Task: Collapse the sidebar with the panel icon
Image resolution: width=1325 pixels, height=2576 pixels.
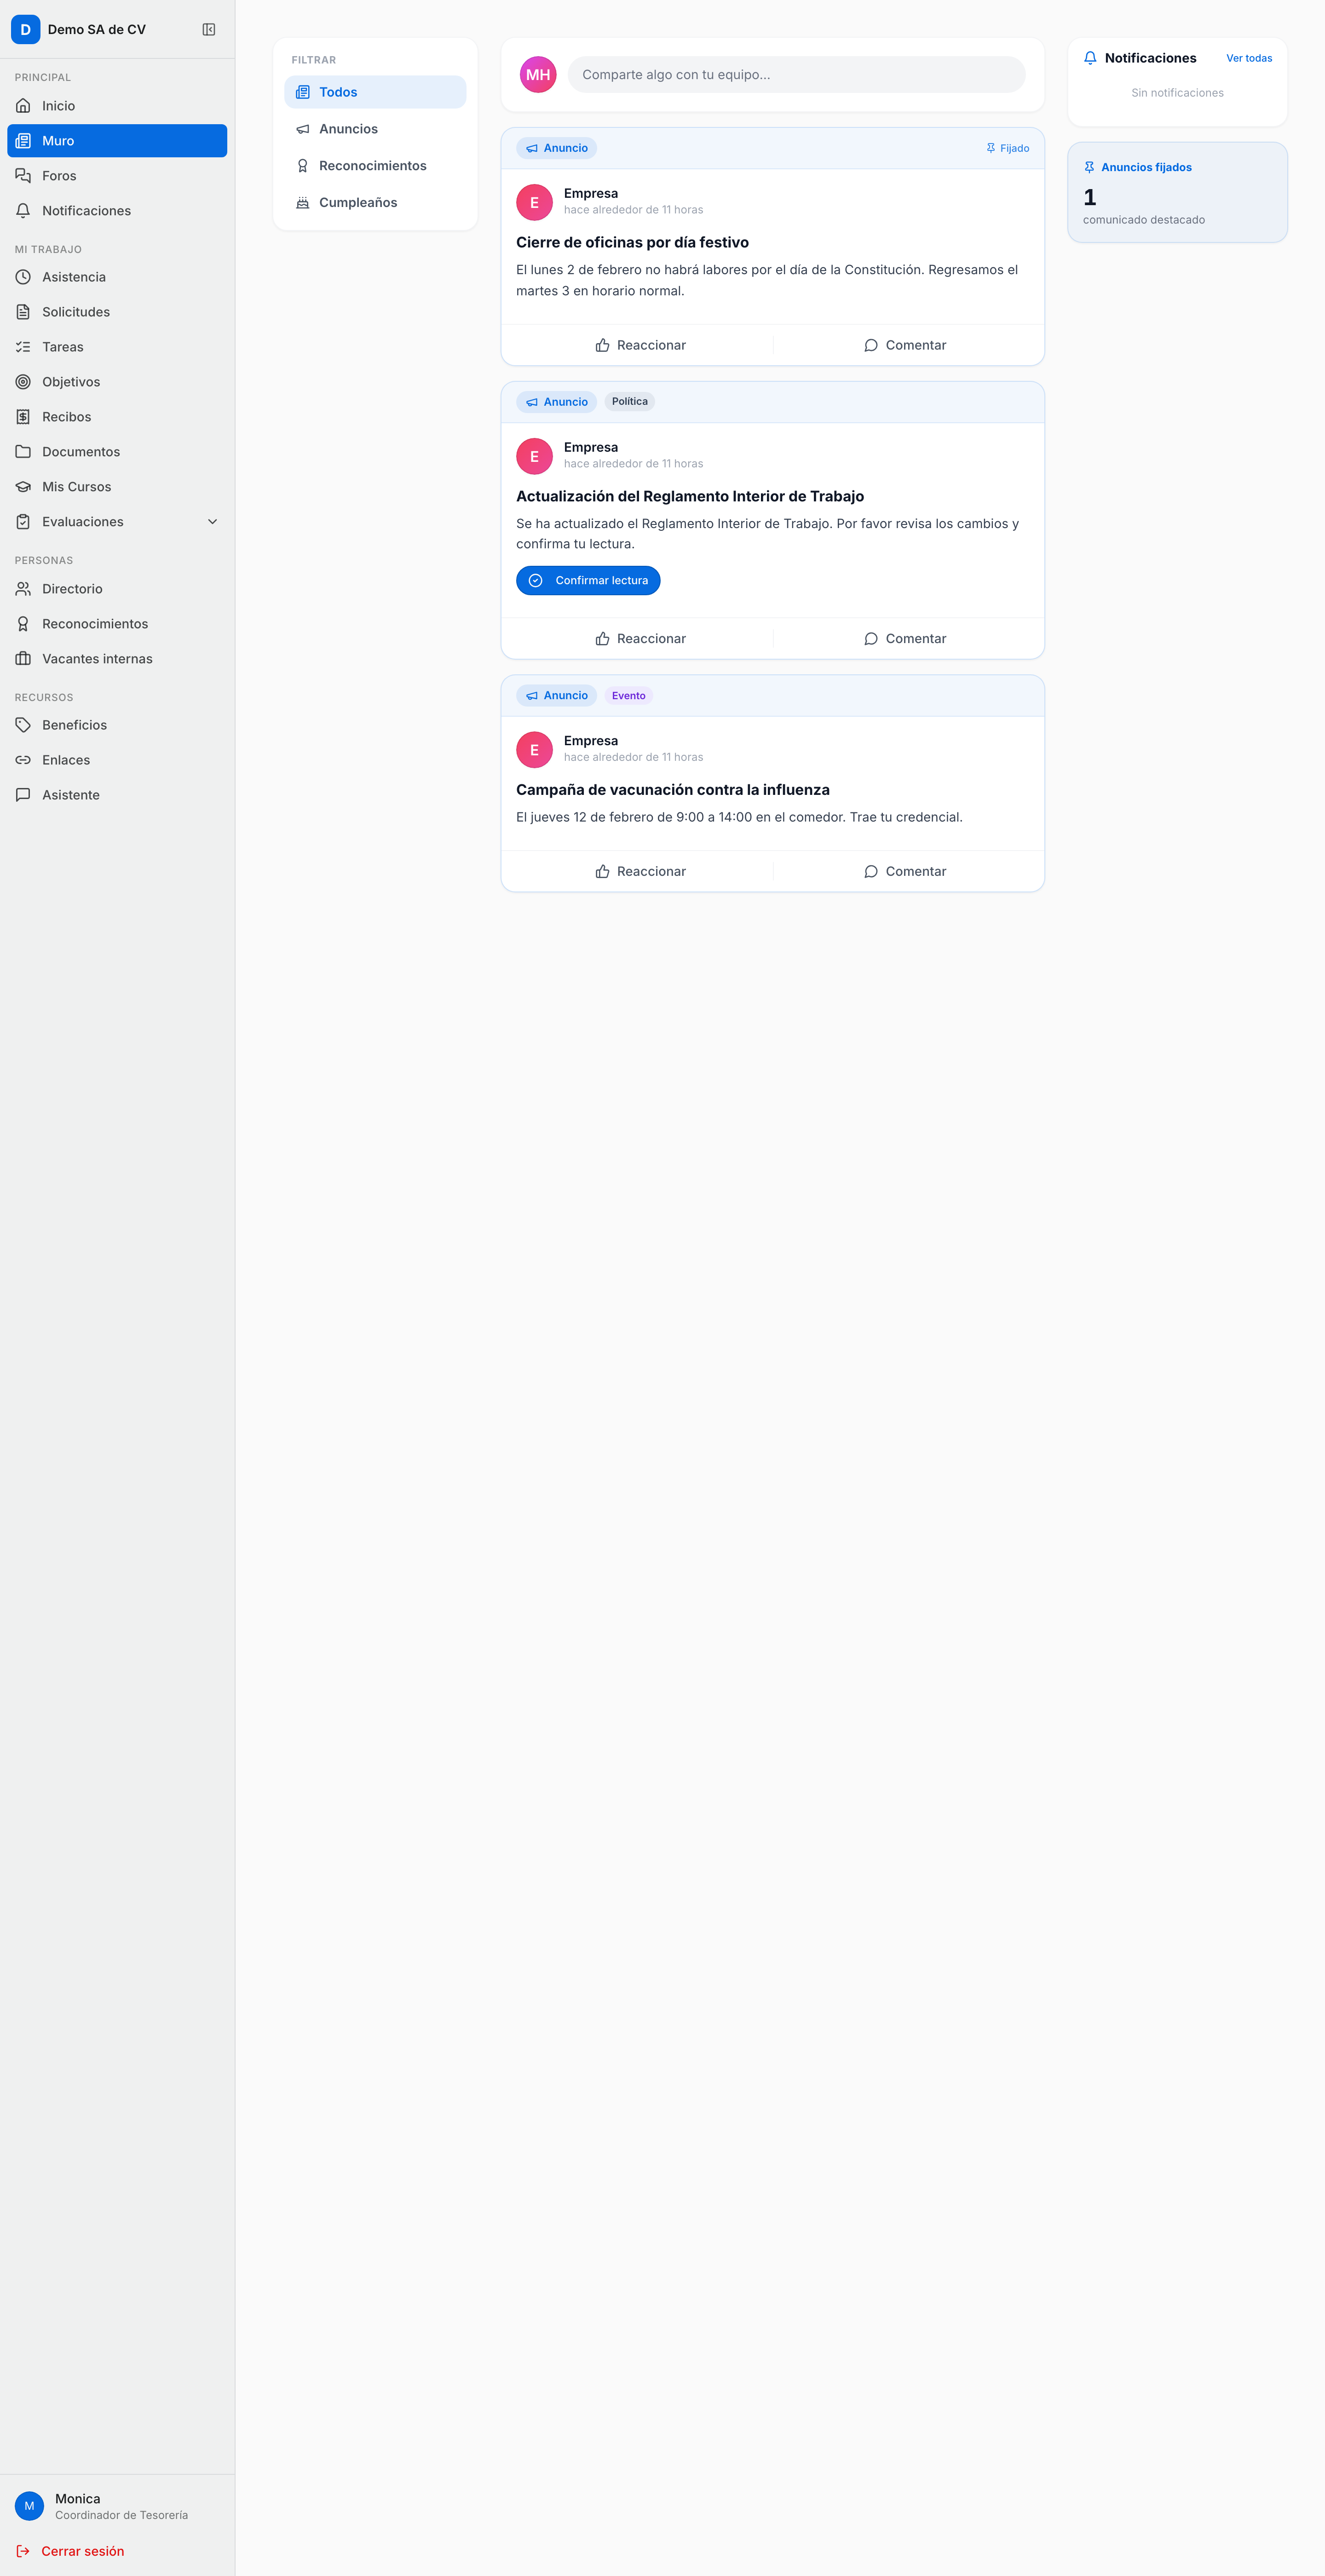Action: pyautogui.click(x=209, y=30)
